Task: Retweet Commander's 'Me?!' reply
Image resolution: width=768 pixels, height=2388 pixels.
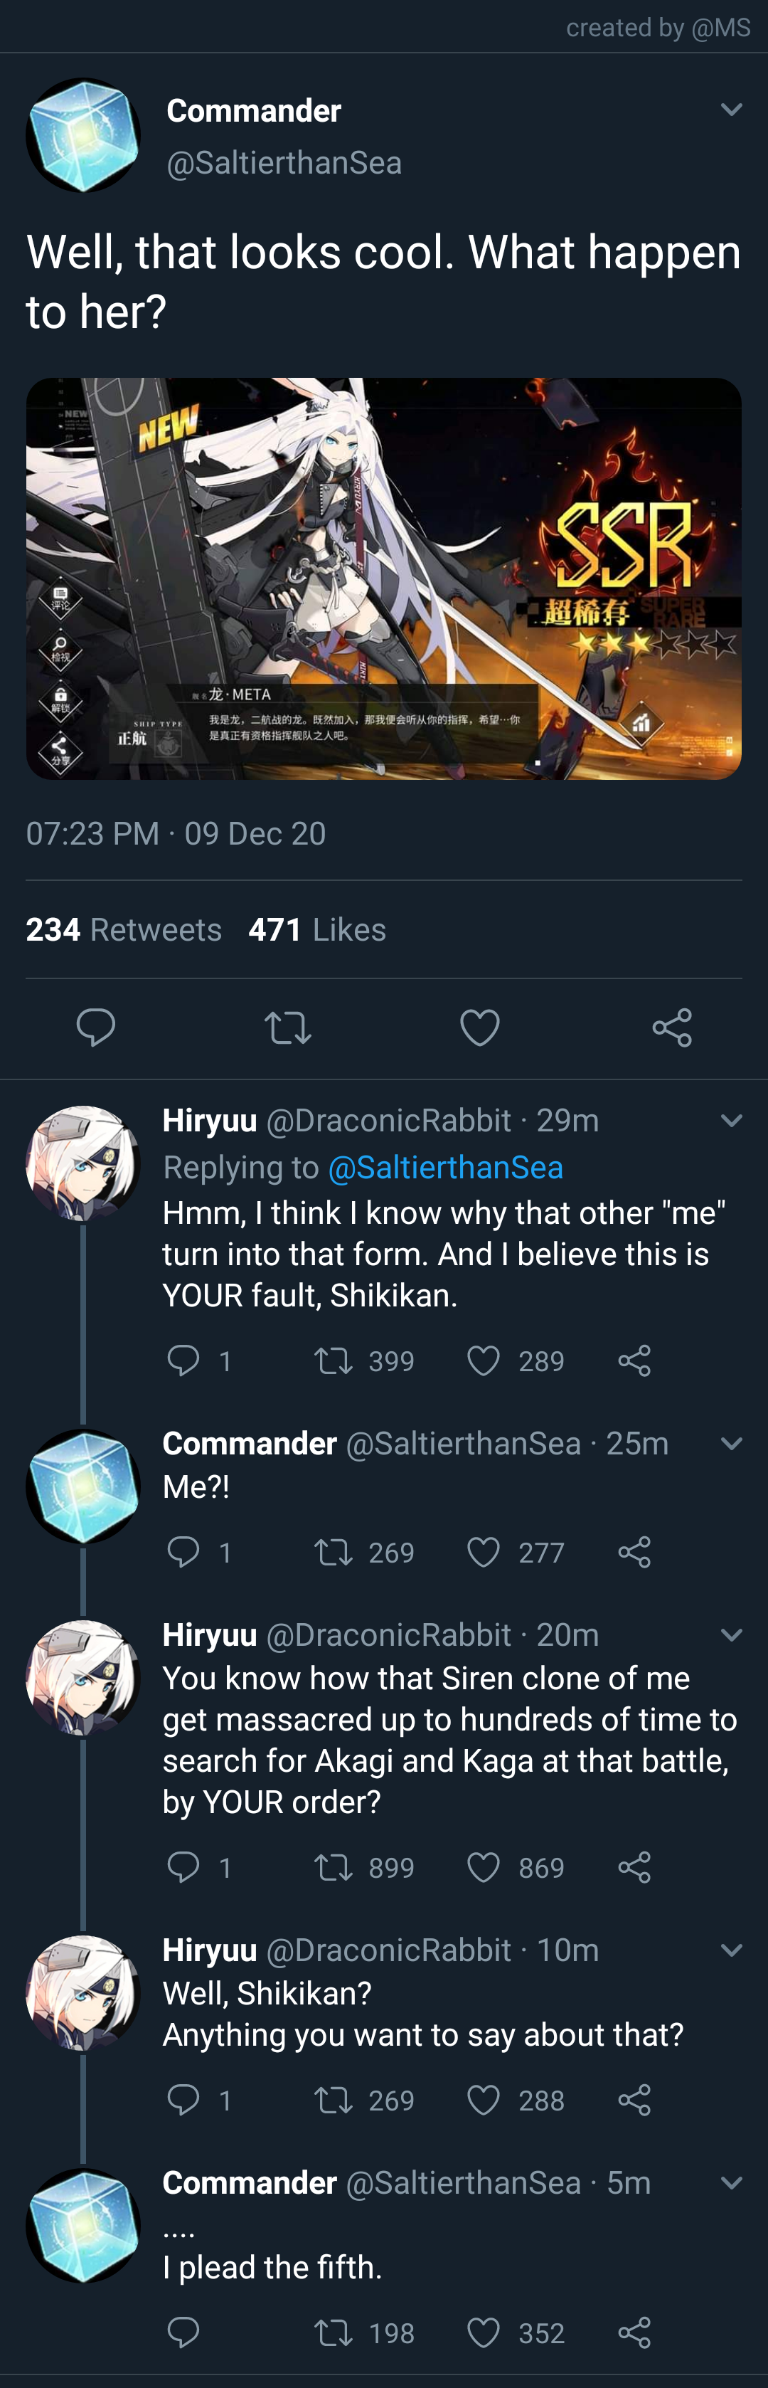Action: [334, 1552]
